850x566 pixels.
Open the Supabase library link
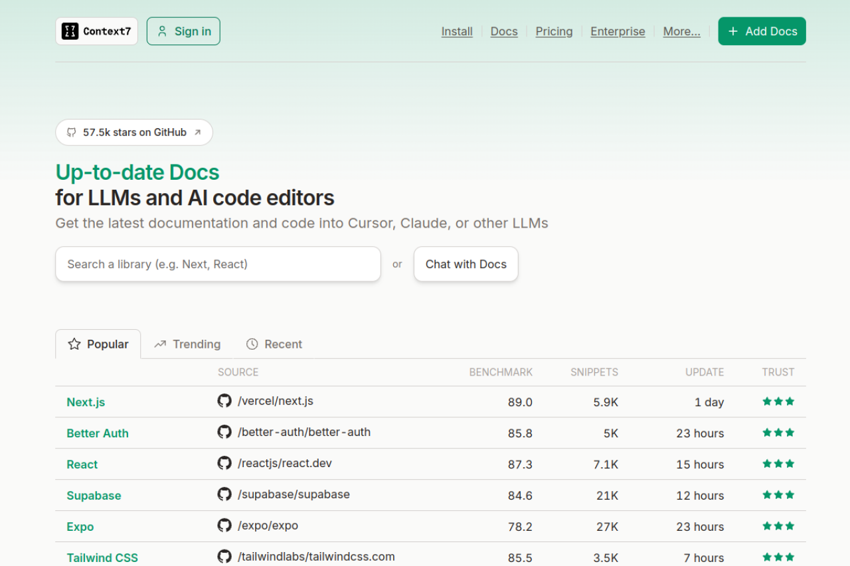[x=94, y=496]
